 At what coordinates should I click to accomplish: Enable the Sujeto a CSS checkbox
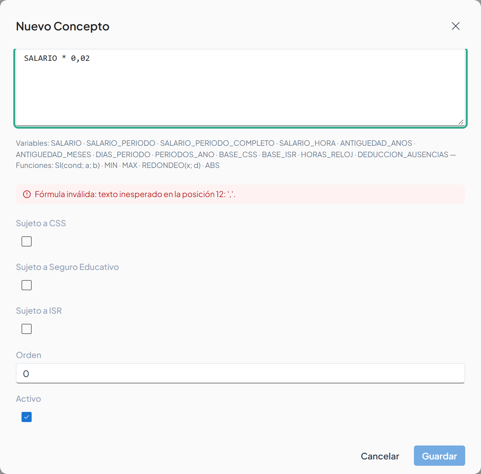(27, 241)
